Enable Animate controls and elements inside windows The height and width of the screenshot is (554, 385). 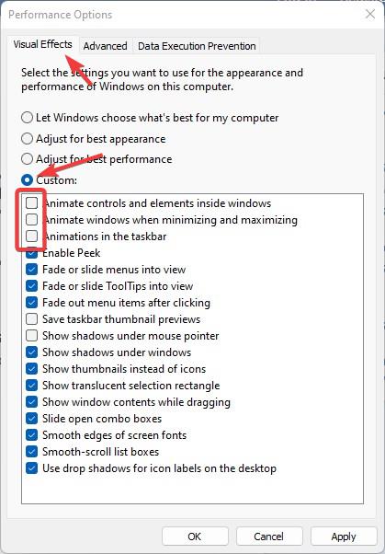click(32, 202)
